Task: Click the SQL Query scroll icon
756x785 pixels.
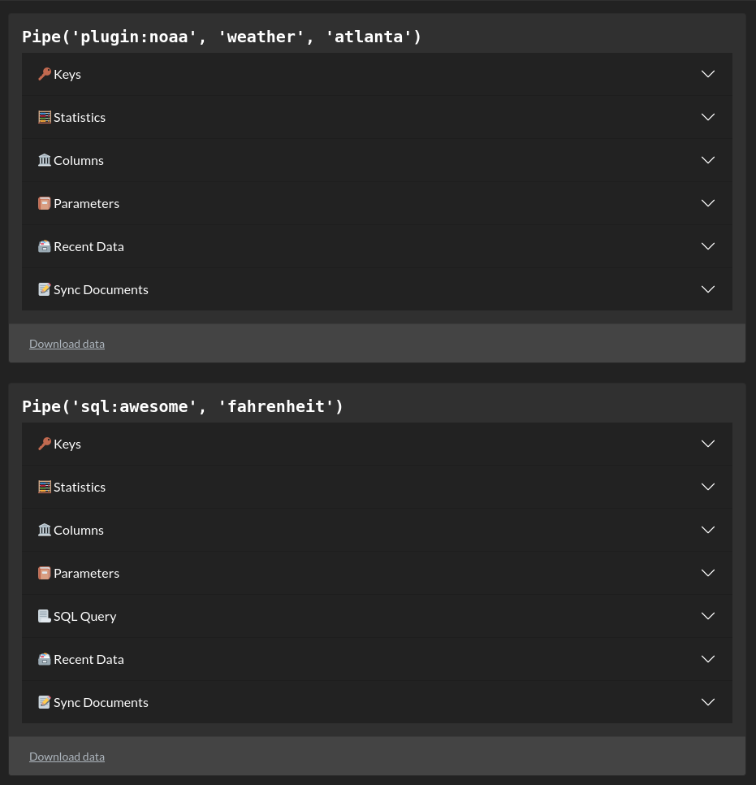Action: [x=45, y=616]
